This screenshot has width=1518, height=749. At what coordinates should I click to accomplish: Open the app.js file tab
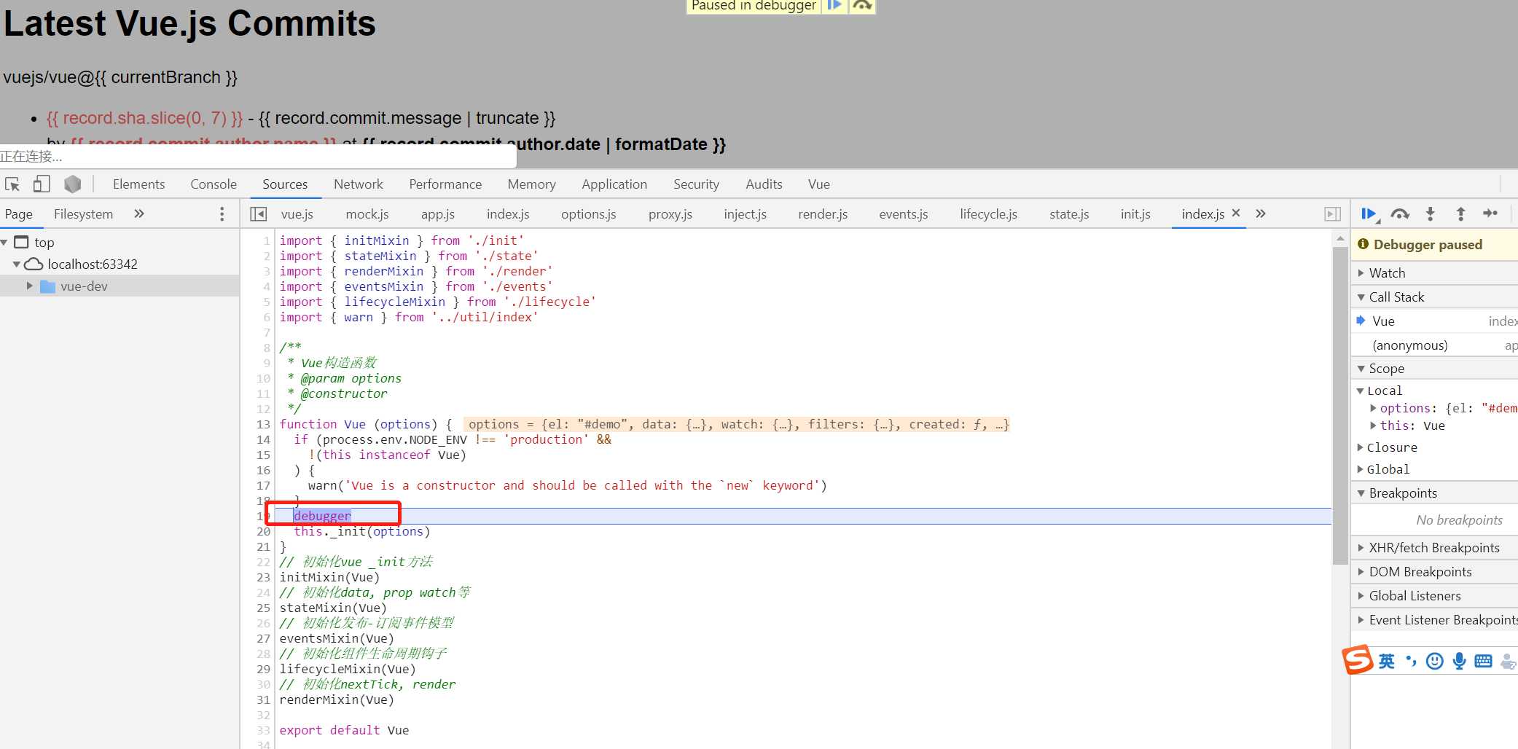437,213
